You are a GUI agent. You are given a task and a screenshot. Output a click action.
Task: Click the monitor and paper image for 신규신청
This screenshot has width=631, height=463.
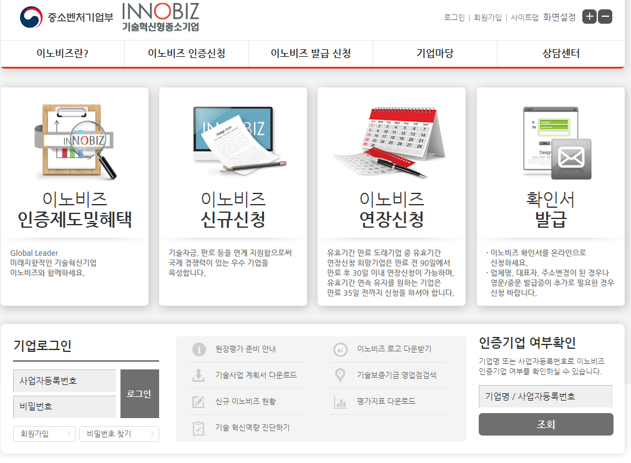(x=240, y=141)
